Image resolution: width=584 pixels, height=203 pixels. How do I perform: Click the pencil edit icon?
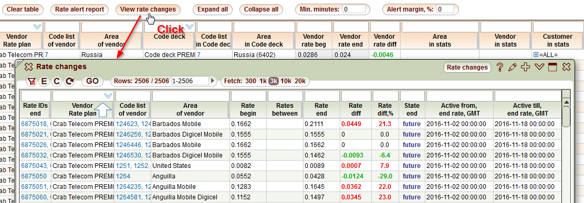[x=513, y=67]
